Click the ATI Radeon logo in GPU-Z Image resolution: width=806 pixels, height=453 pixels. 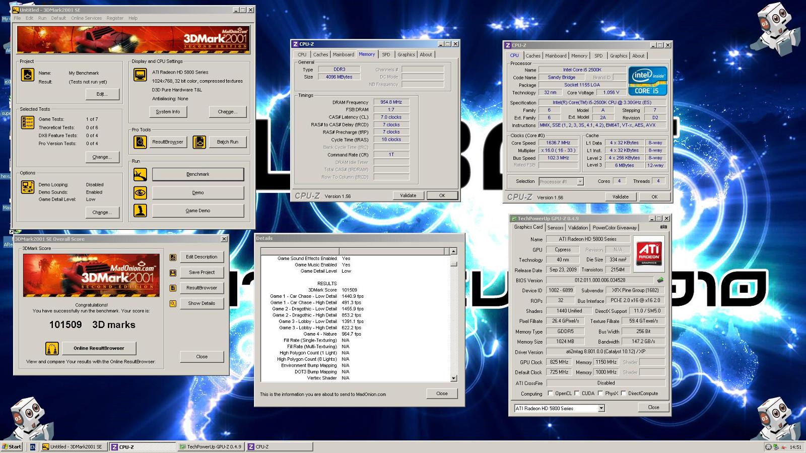pyautogui.click(x=649, y=253)
